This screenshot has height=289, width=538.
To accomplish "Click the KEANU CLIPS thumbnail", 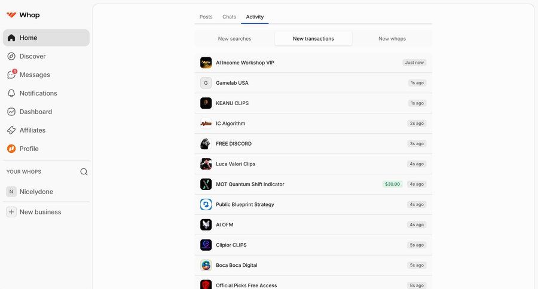I will tap(206, 103).
